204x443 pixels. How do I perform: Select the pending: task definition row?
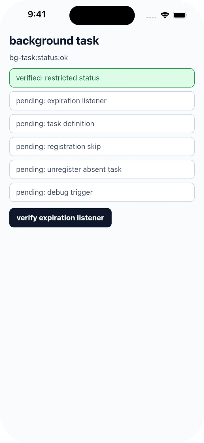click(102, 124)
